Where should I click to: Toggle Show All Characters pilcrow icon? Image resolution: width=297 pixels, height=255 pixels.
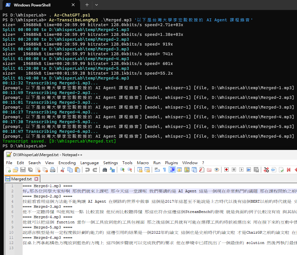click(164, 170)
